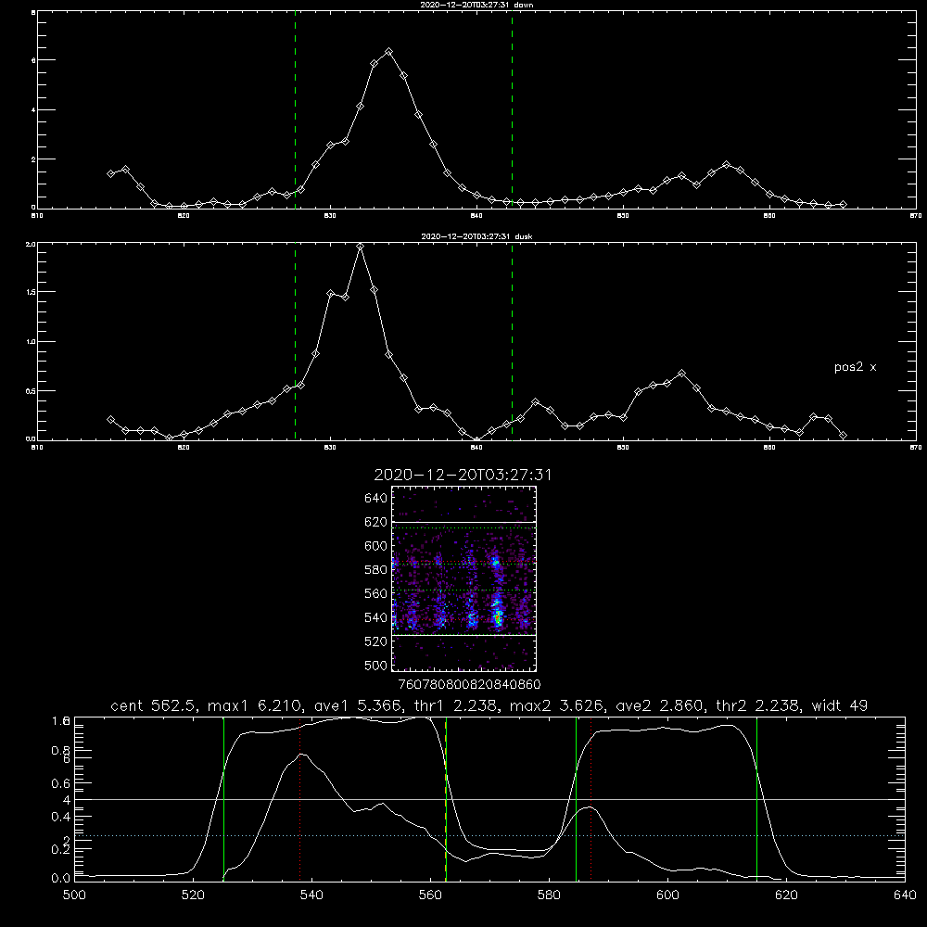The height and width of the screenshot is (927, 927).
Task: Click the '840' x-axis label of the dusk plot
Action: coord(476,448)
